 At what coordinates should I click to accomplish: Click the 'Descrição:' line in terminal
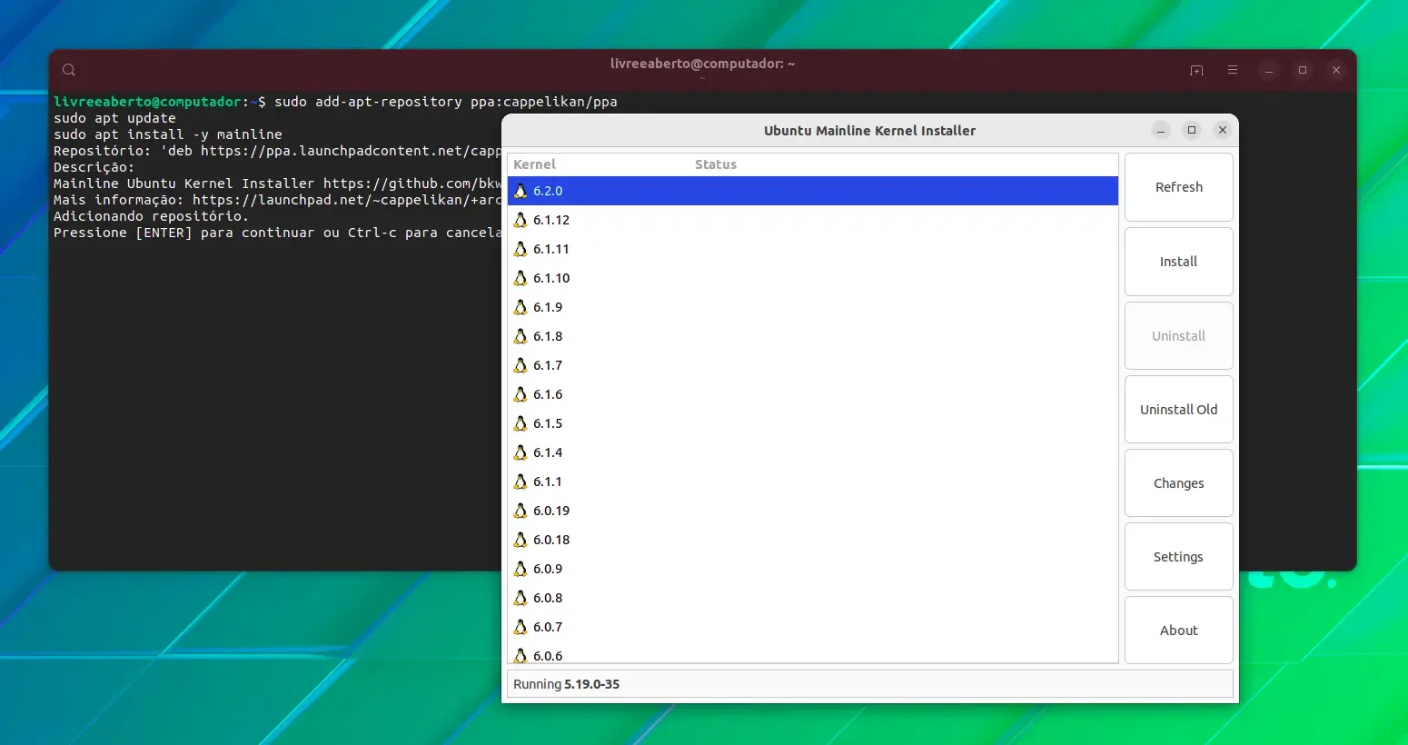click(x=94, y=167)
